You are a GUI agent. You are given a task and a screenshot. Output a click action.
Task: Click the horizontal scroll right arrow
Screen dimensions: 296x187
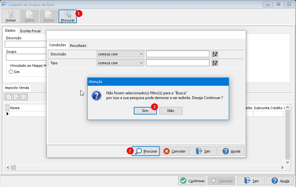click(x=282, y=168)
